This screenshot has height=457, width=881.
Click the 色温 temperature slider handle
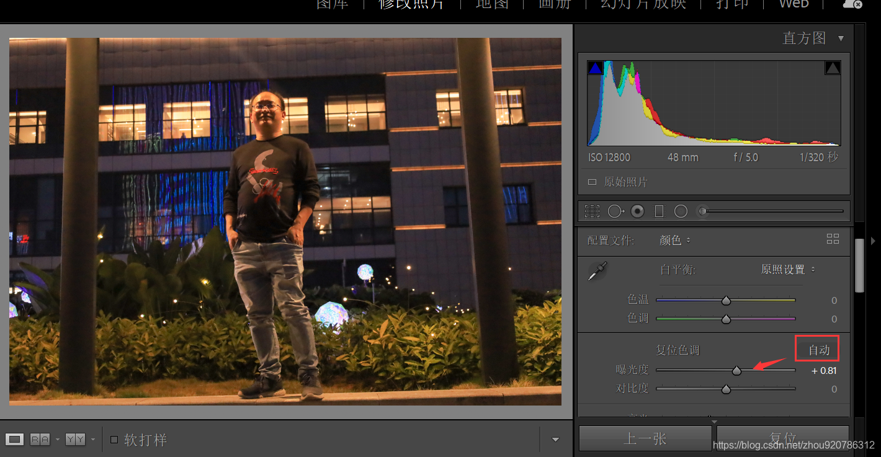(726, 300)
